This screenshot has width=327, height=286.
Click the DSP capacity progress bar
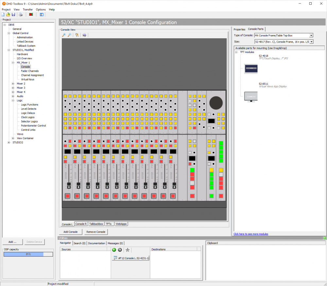pos(28,254)
